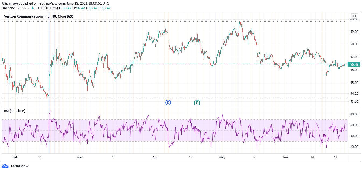This screenshot has height=171, width=363.
Task: Click the Feb date label on the time axis
Action: [x=15, y=157]
